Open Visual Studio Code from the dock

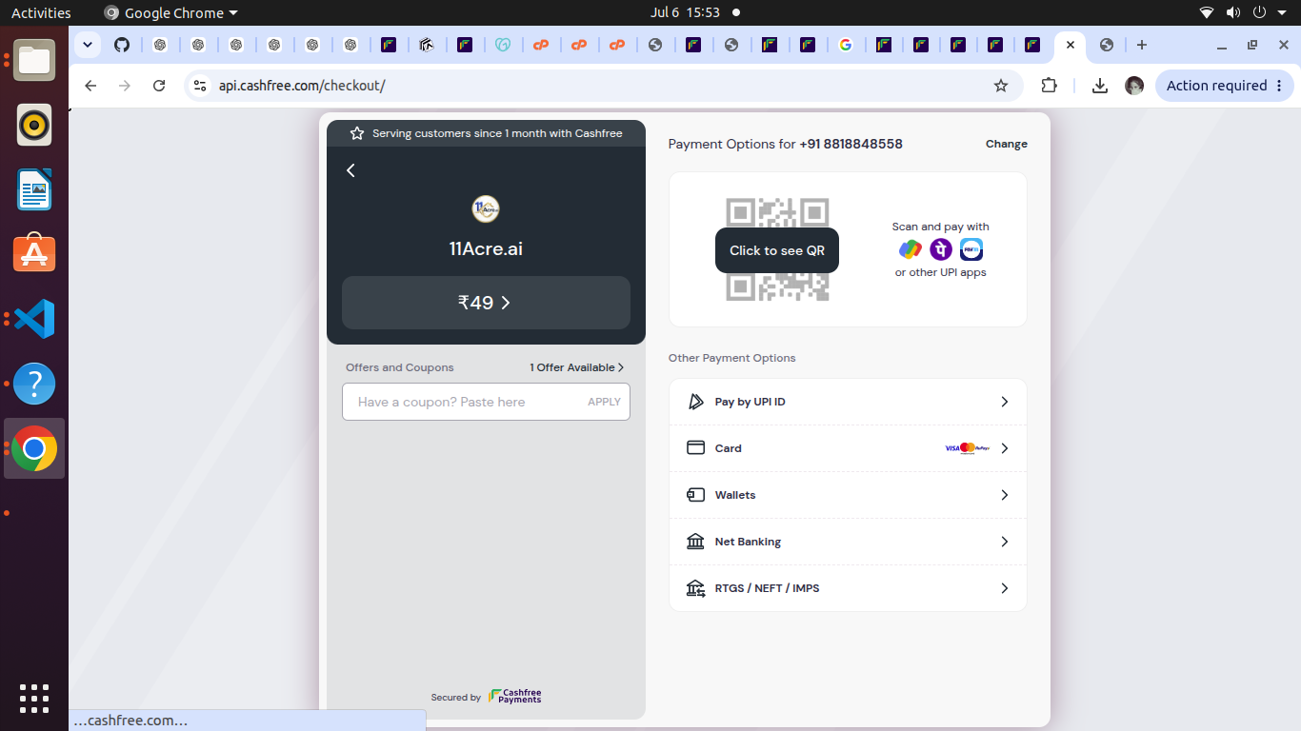tap(34, 319)
